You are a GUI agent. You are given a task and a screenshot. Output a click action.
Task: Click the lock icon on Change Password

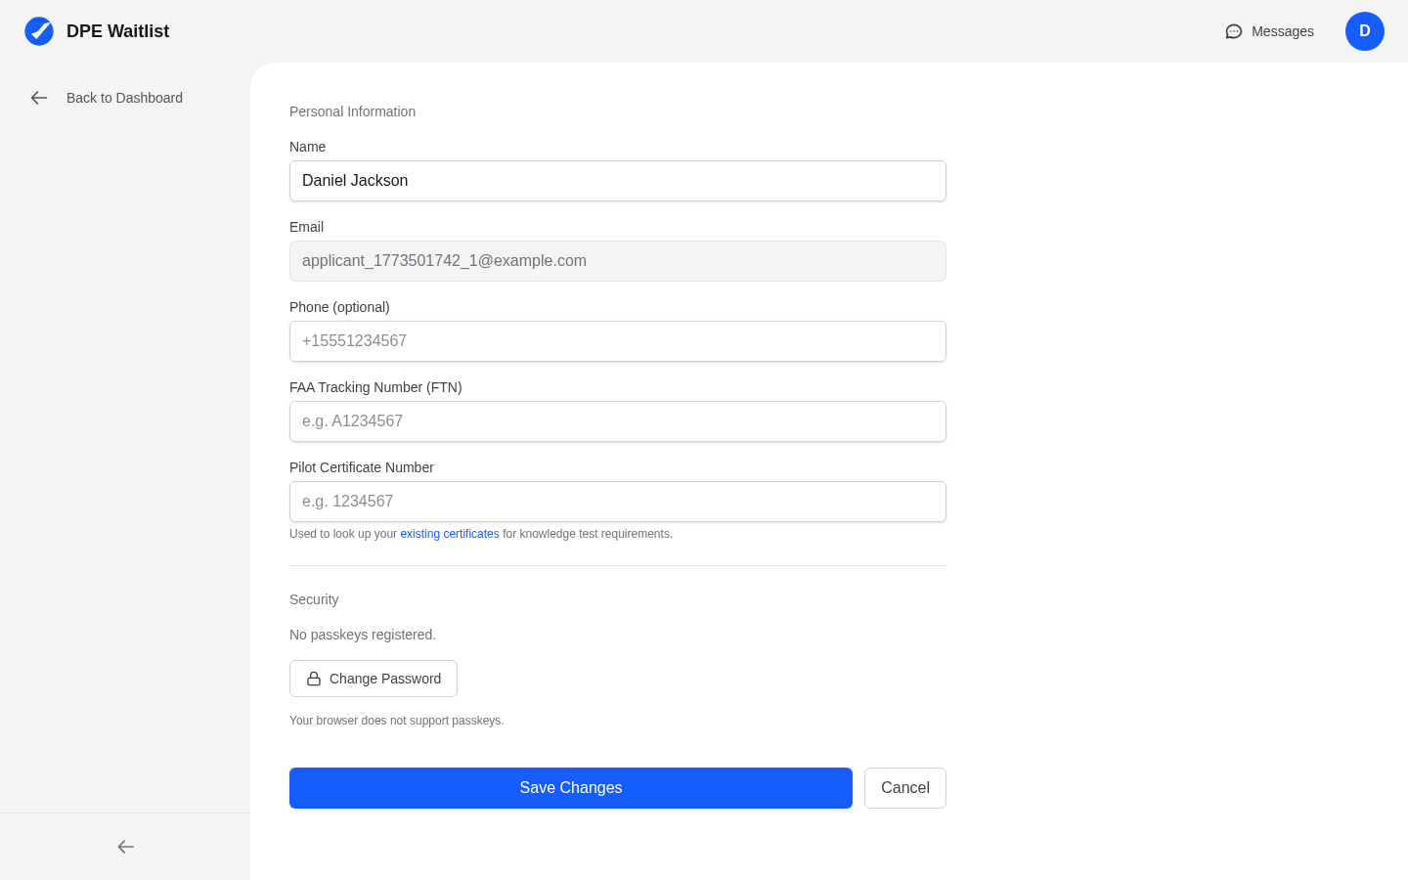pyautogui.click(x=313, y=678)
